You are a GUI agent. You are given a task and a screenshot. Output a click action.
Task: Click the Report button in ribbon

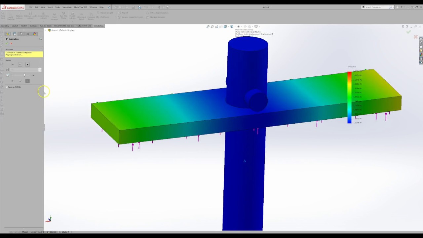pyautogui.click(x=123, y=13)
